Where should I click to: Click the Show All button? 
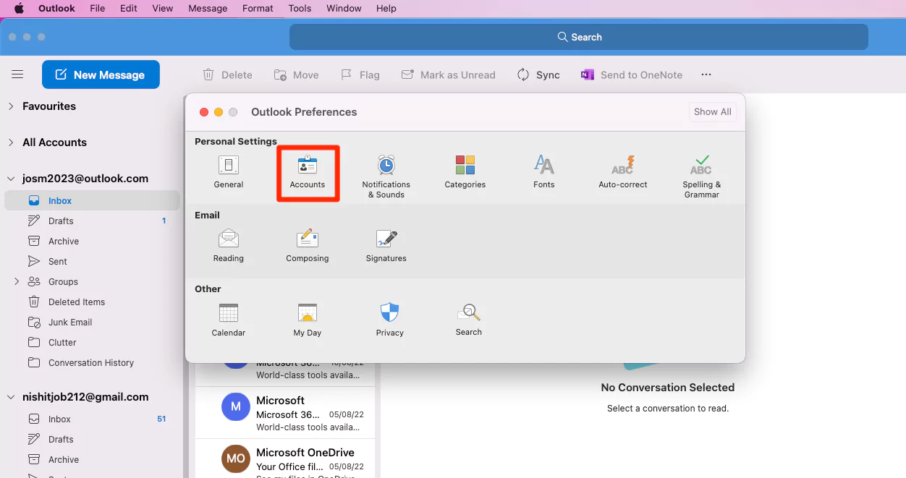(x=712, y=111)
